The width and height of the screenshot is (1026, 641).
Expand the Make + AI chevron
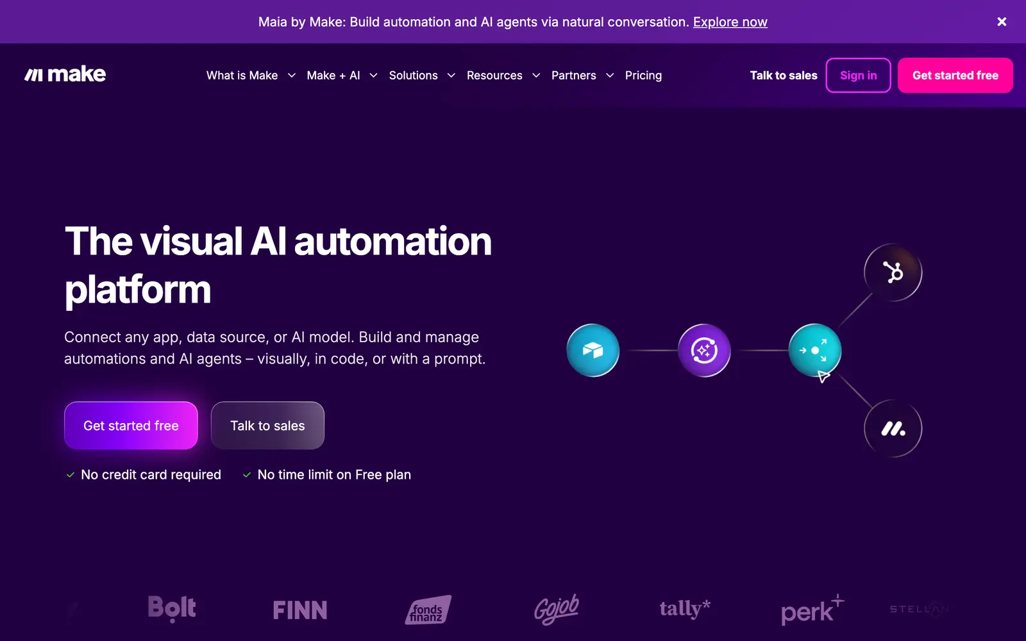click(374, 76)
